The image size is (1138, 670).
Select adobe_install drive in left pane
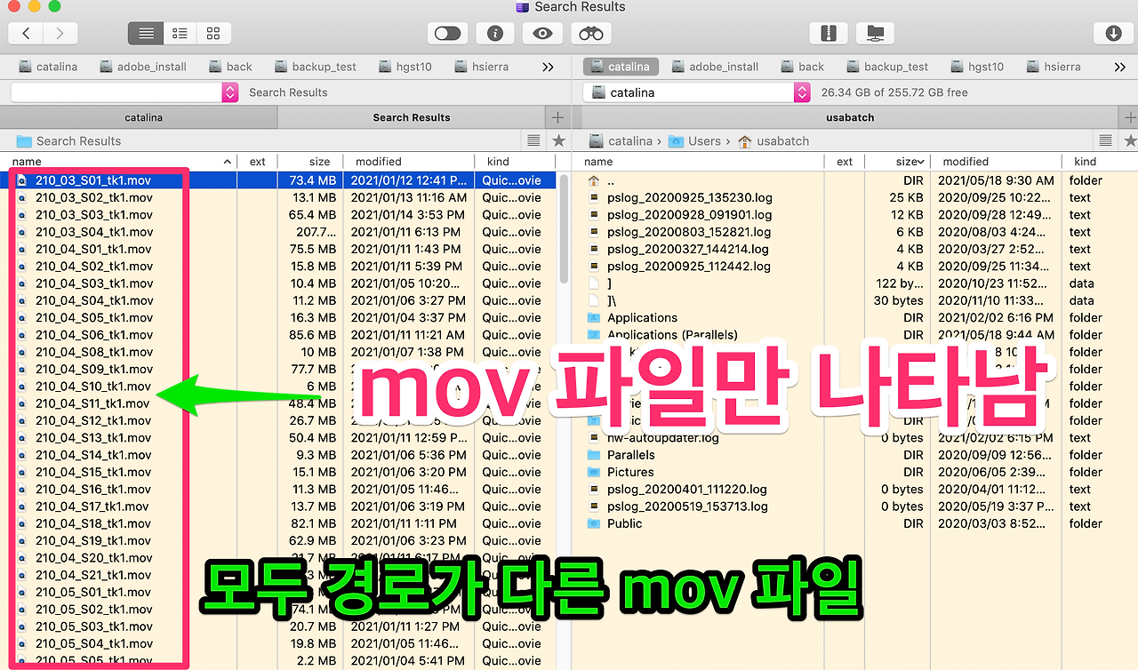click(143, 67)
